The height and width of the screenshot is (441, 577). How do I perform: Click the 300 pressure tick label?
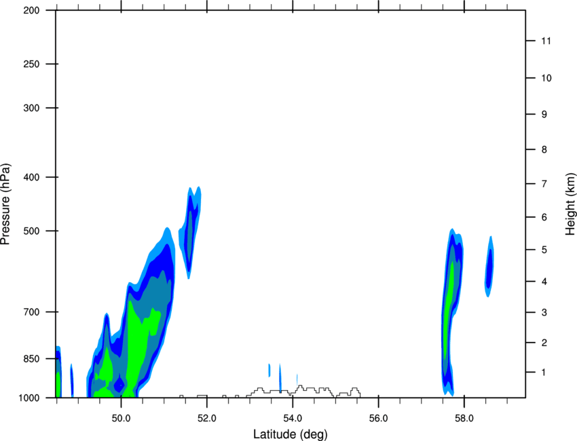coord(31,108)
